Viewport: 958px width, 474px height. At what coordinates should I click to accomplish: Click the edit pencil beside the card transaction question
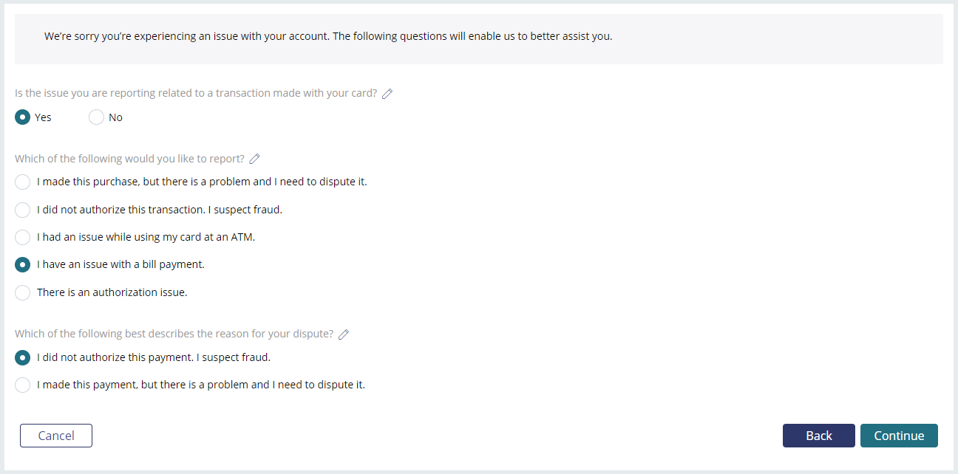[387, 94]
